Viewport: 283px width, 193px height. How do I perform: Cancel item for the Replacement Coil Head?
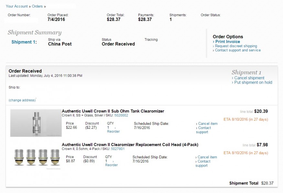tap(207, 157)
